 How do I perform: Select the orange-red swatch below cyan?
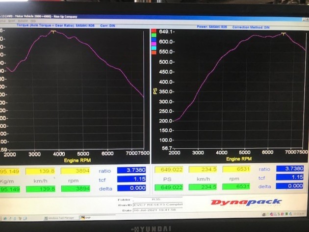click(154, 52)
